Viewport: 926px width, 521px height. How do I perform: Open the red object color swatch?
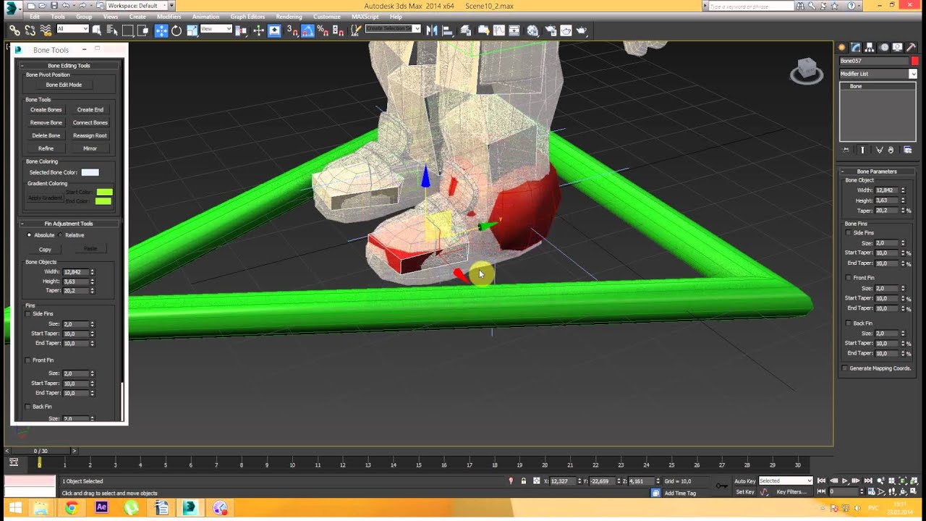coord(914,61)
